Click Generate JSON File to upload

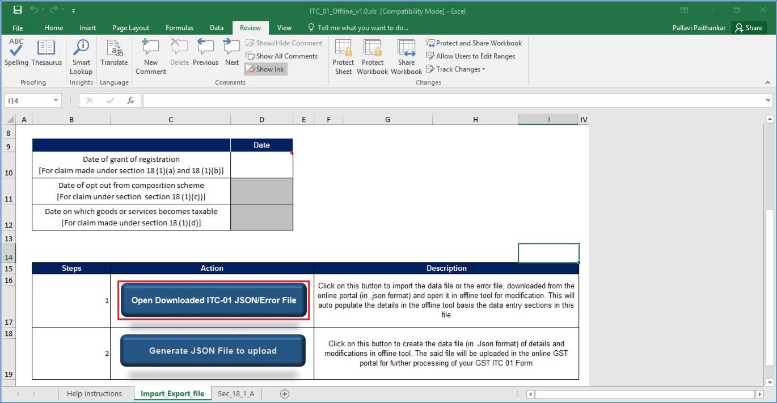(x=213, y=351)
